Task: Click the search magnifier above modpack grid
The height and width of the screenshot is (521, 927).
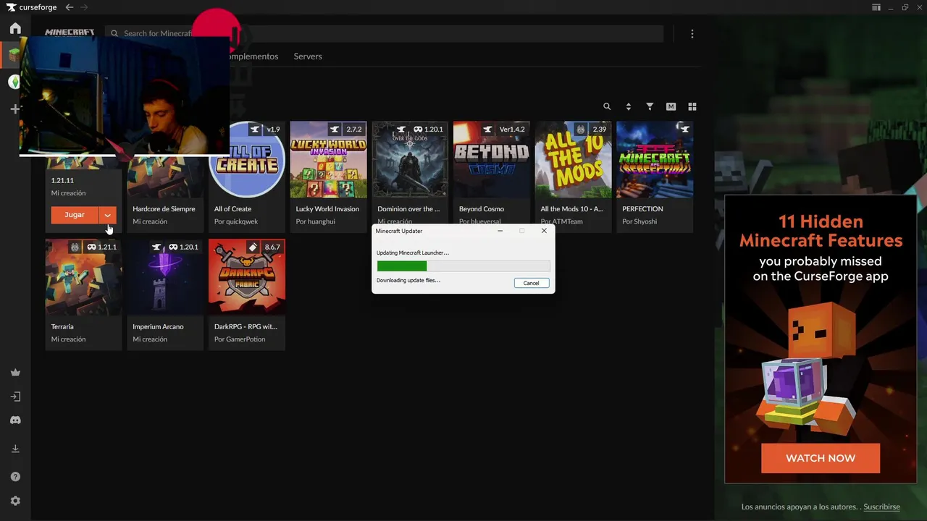Action: pyautogui.click(x=607, y=106)
